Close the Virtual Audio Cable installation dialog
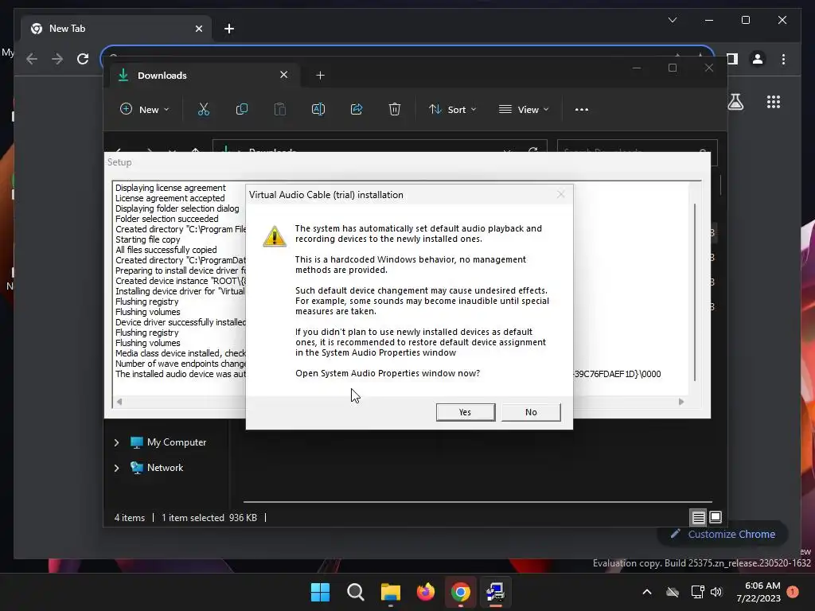The width and height of the screenshot is (815, 611). [x=560, y=194]
